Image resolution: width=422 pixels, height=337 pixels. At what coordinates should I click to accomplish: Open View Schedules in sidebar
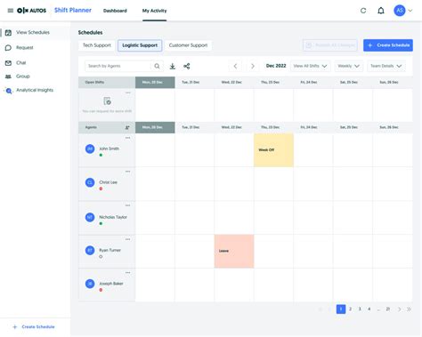click(33, 32)
